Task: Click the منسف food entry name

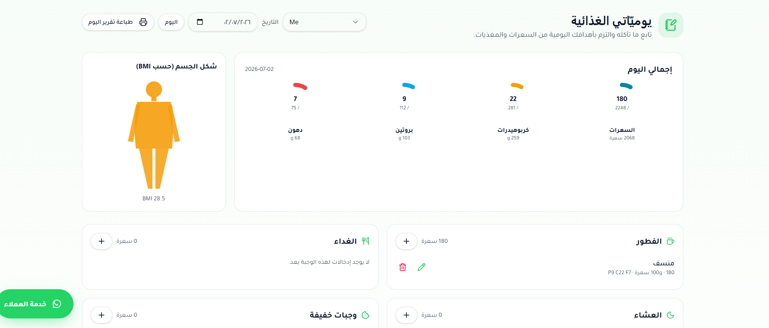Action: [x=664, y=263]
